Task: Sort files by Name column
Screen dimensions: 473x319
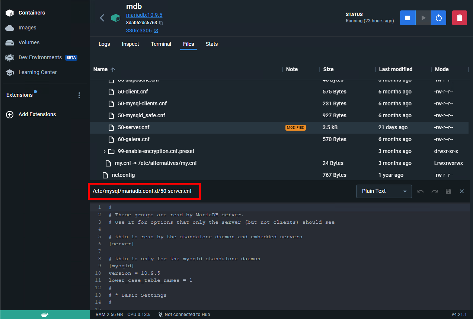Action: pos(104,69)
